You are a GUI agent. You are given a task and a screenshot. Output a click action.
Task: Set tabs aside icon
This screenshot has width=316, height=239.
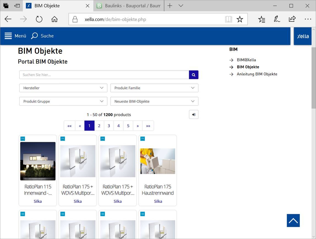(17, 6)
